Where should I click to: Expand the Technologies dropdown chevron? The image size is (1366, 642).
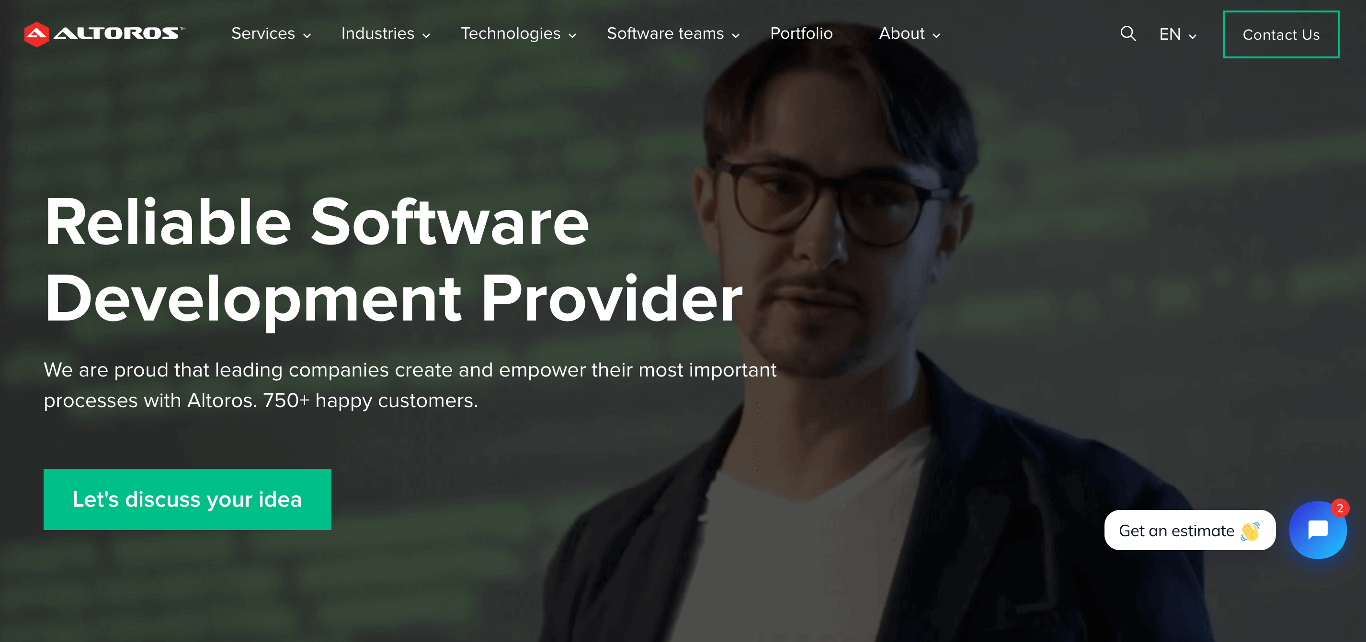(x=572, y=35)
